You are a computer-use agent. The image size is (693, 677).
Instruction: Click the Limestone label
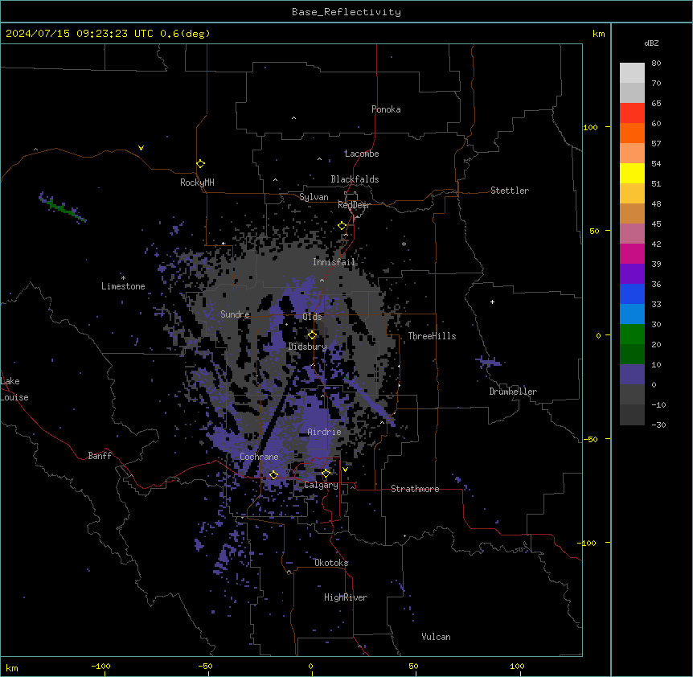pyautogui.click(x=123, y=286)
